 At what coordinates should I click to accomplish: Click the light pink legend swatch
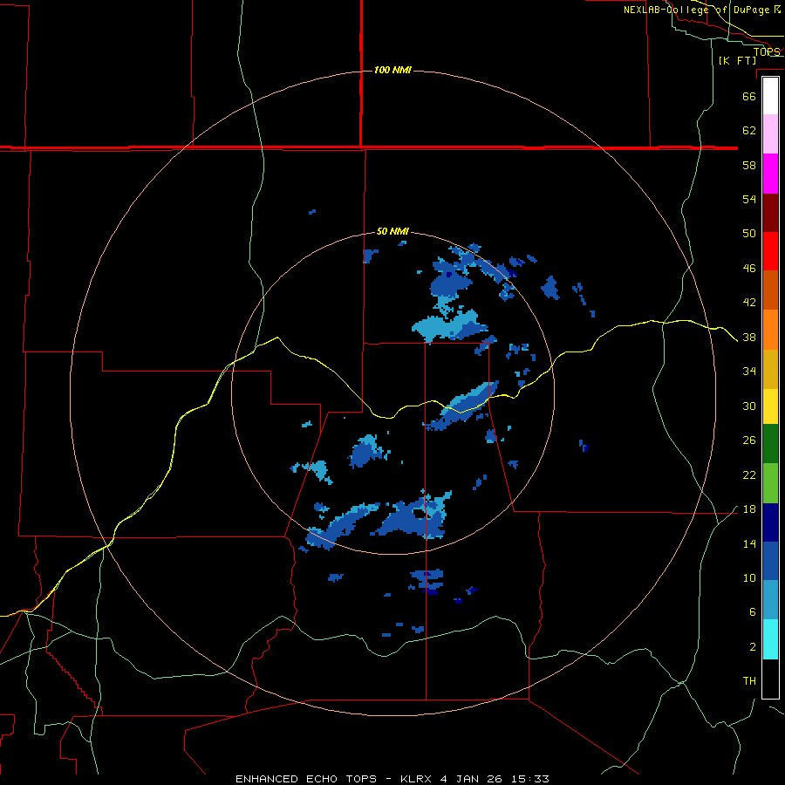coord(770,134)
